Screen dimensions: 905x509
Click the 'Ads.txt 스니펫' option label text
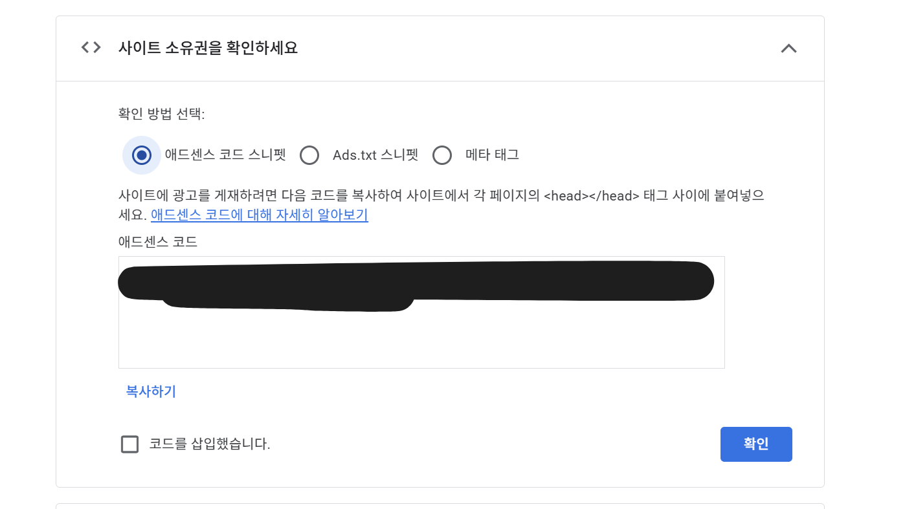375,155
